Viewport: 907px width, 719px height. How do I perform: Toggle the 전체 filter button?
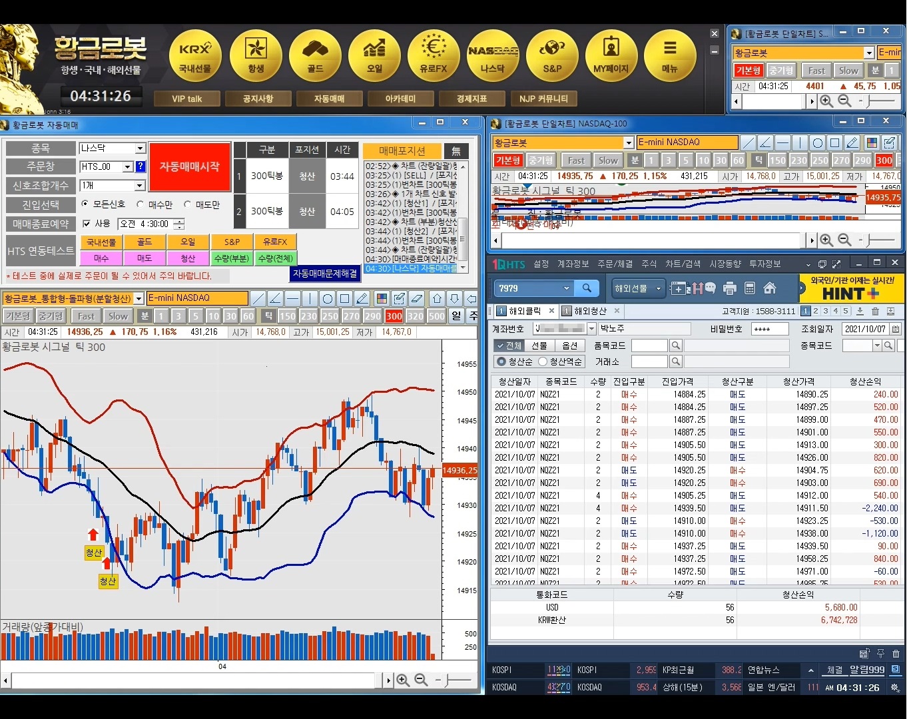(509, 346)
